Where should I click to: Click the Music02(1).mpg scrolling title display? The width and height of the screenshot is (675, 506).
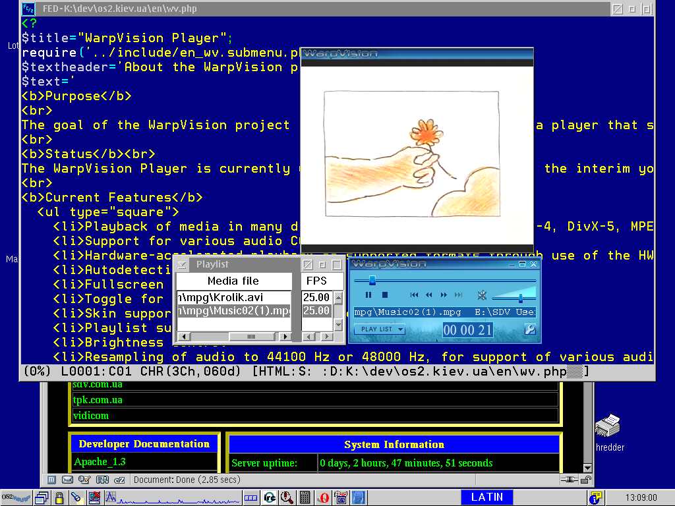point(444,312)
